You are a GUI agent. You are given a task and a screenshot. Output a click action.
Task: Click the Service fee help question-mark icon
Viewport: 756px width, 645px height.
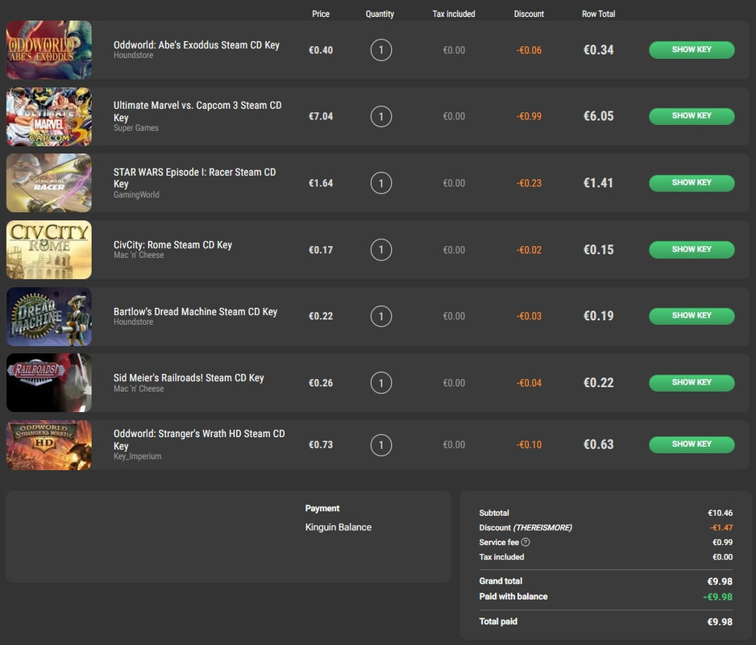525,543
